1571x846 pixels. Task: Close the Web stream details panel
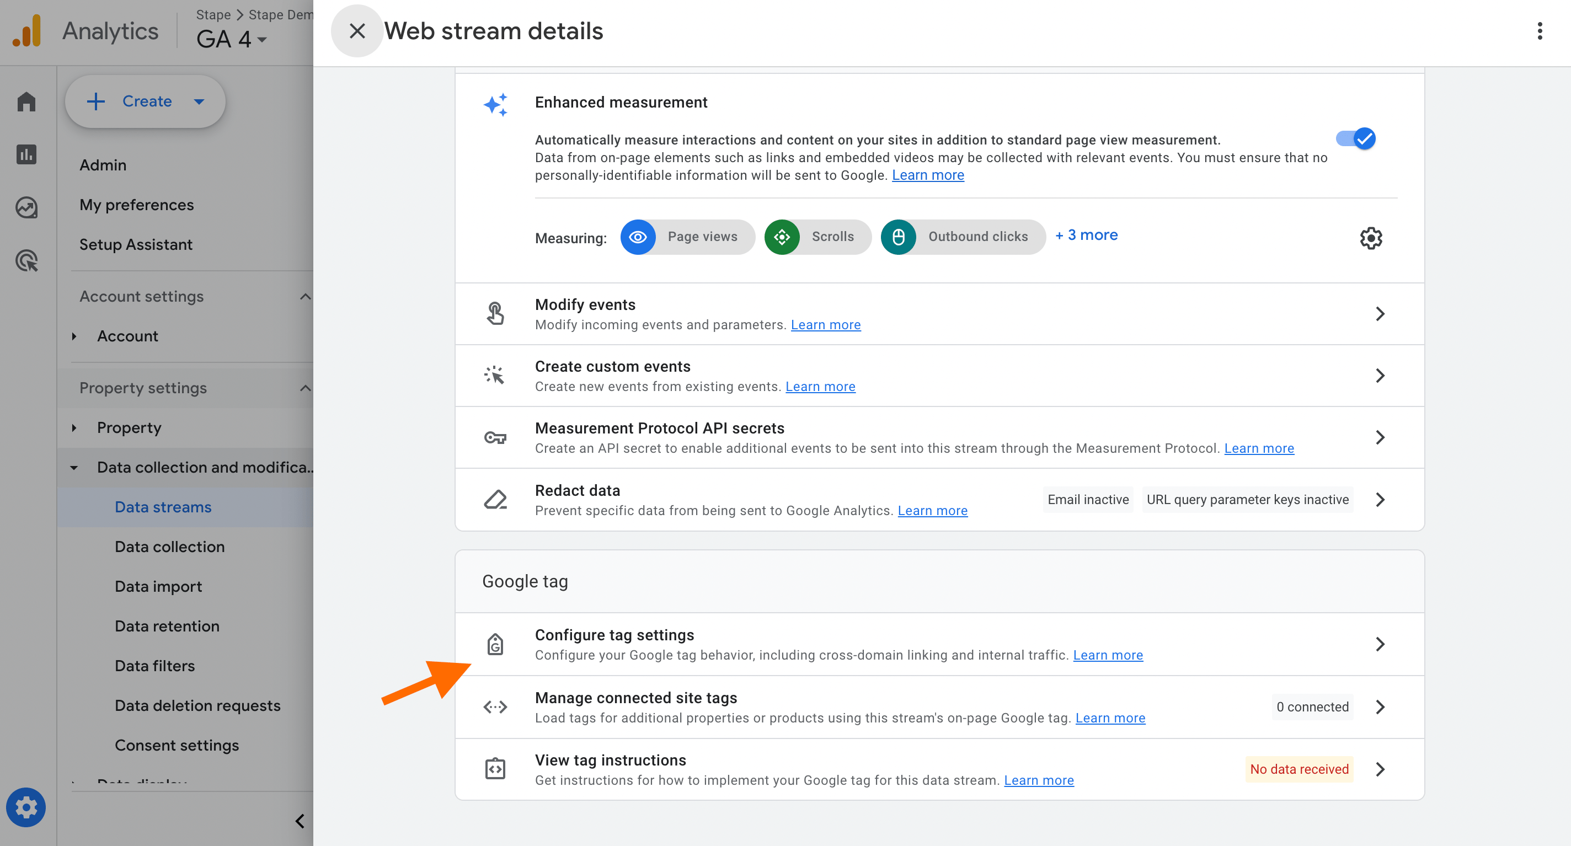(x=357, y=31)
